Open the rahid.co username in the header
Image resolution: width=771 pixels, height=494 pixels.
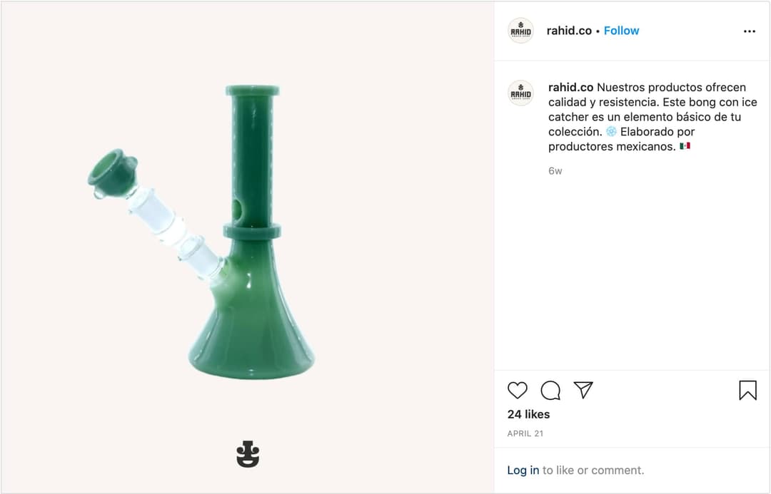569,31
